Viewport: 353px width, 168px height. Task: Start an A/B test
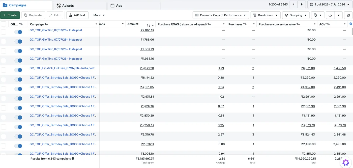(77, 15)
